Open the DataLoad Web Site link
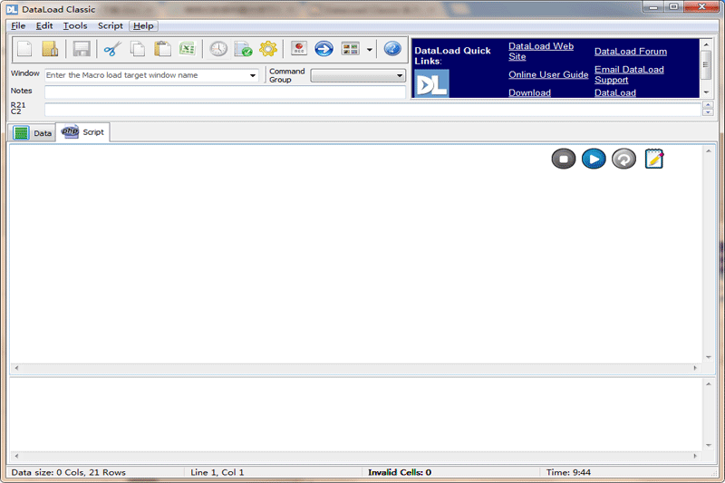725x483 pixels. point(541,52)
